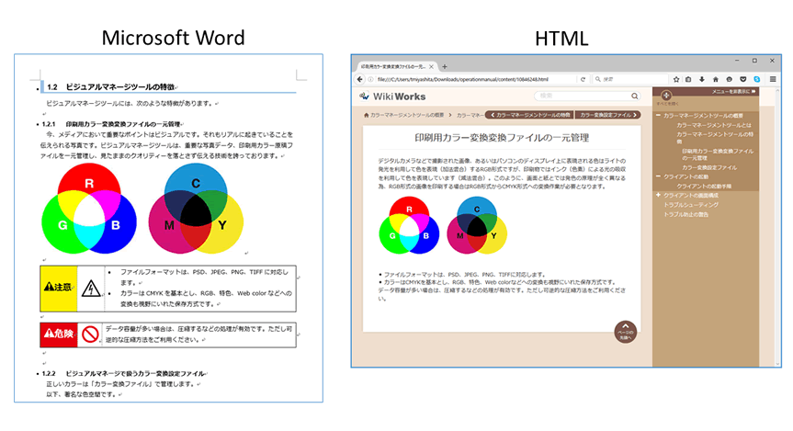This screenshot has width=793, height=431.
Task: Click the browser search box
Action: coord(629,79)
